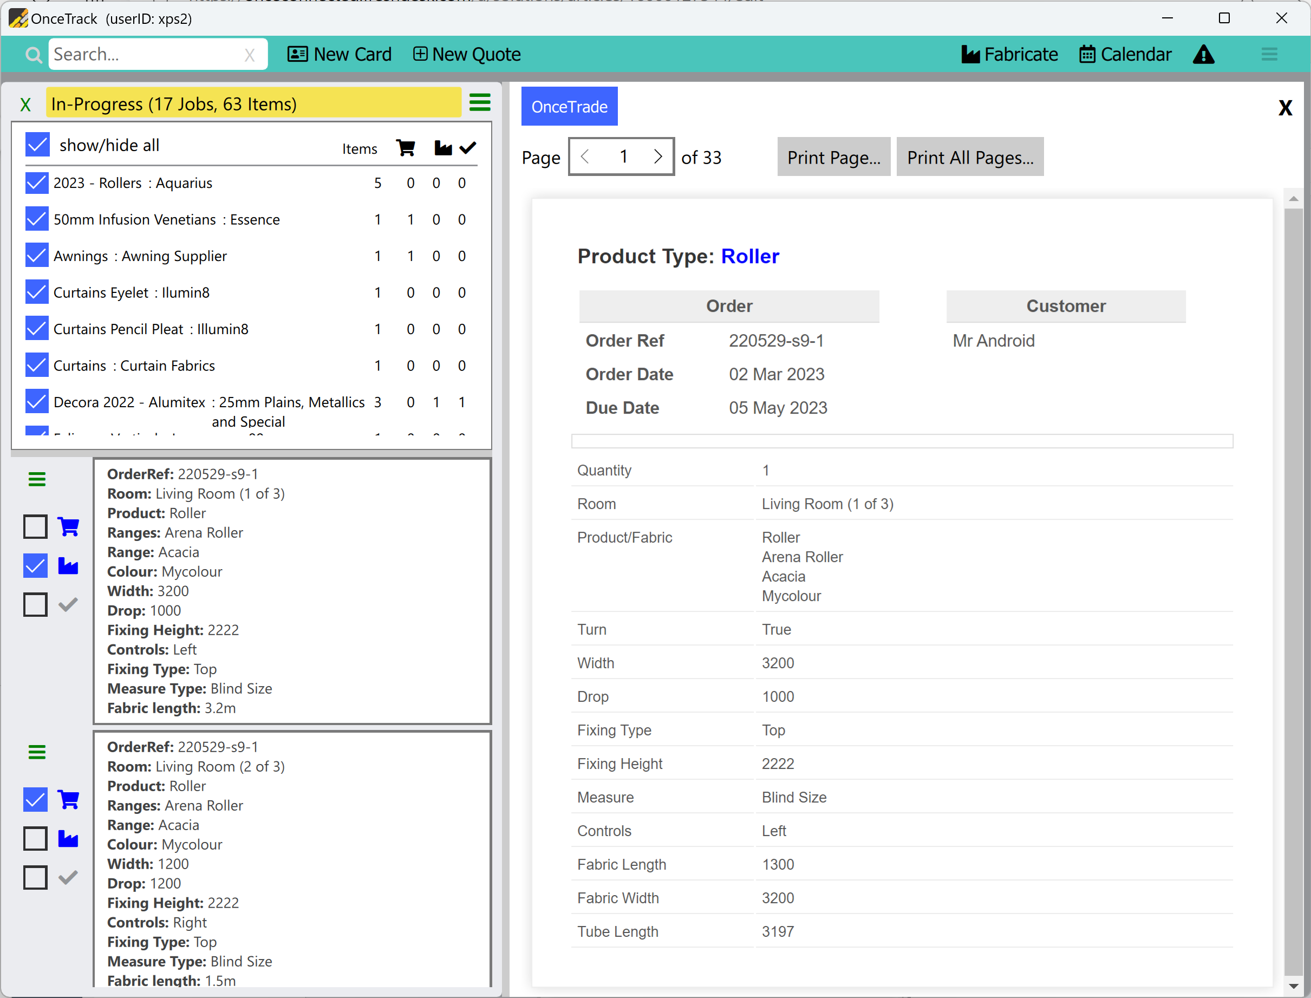
Task: Click the Fabricate factory icon in top bar
Action: (x=970, y=55)
